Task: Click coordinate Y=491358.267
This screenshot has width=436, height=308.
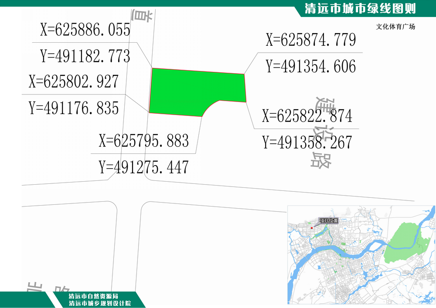Action: [x=307, y=142]
